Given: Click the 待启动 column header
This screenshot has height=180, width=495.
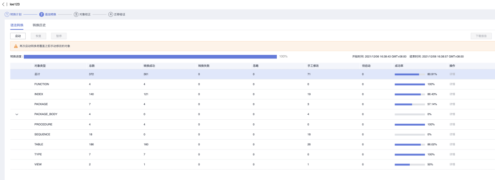Looking at the screenshot, I should click(x=366, y=66).
